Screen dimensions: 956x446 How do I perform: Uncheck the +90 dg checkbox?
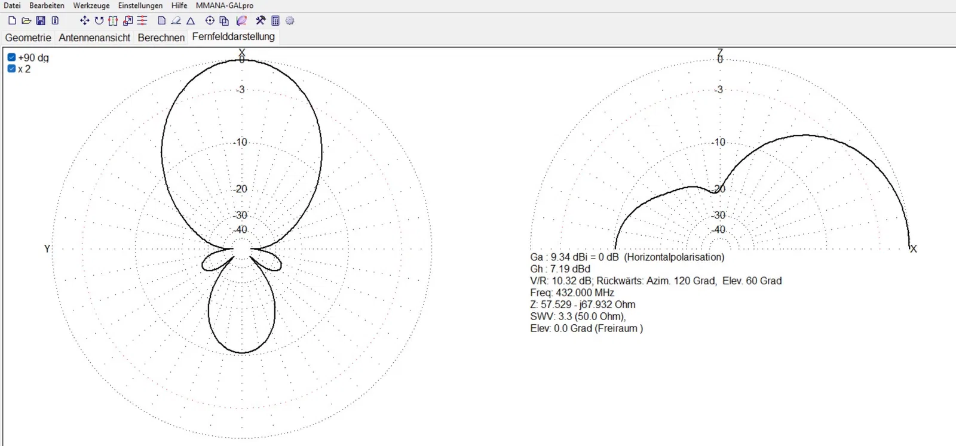(11, 57)
